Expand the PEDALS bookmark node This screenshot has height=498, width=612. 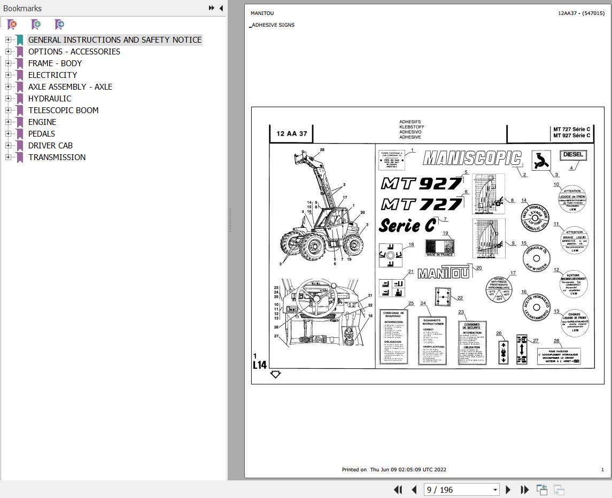8,133
